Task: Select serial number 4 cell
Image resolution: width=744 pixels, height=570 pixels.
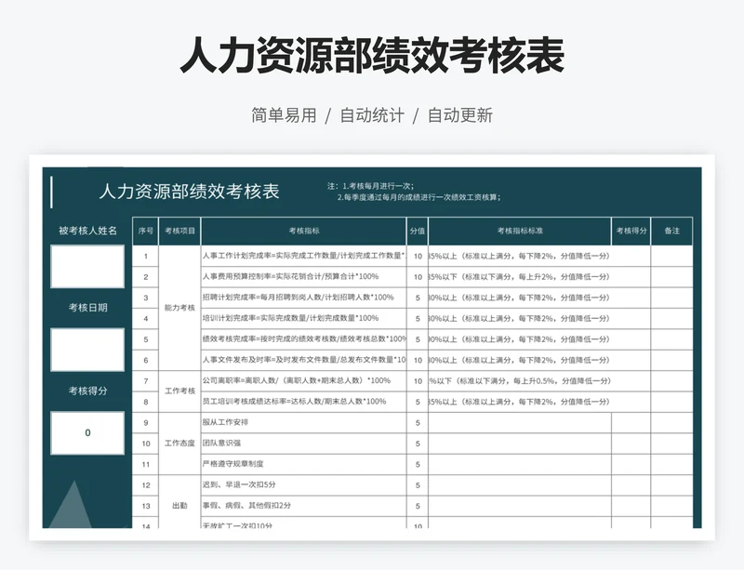Action: 146,319
